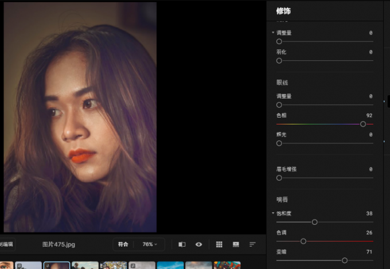Click the 变暗 value 71
Image resolution: width=390 pixels, height=269 pixels.
[x=369, y=252]
